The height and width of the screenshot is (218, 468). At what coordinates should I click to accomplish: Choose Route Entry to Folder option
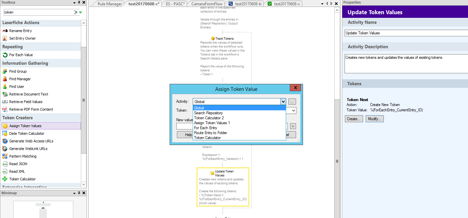point(239,133)
